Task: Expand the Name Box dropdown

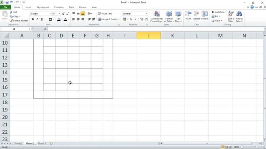Action: coord(30,29)
